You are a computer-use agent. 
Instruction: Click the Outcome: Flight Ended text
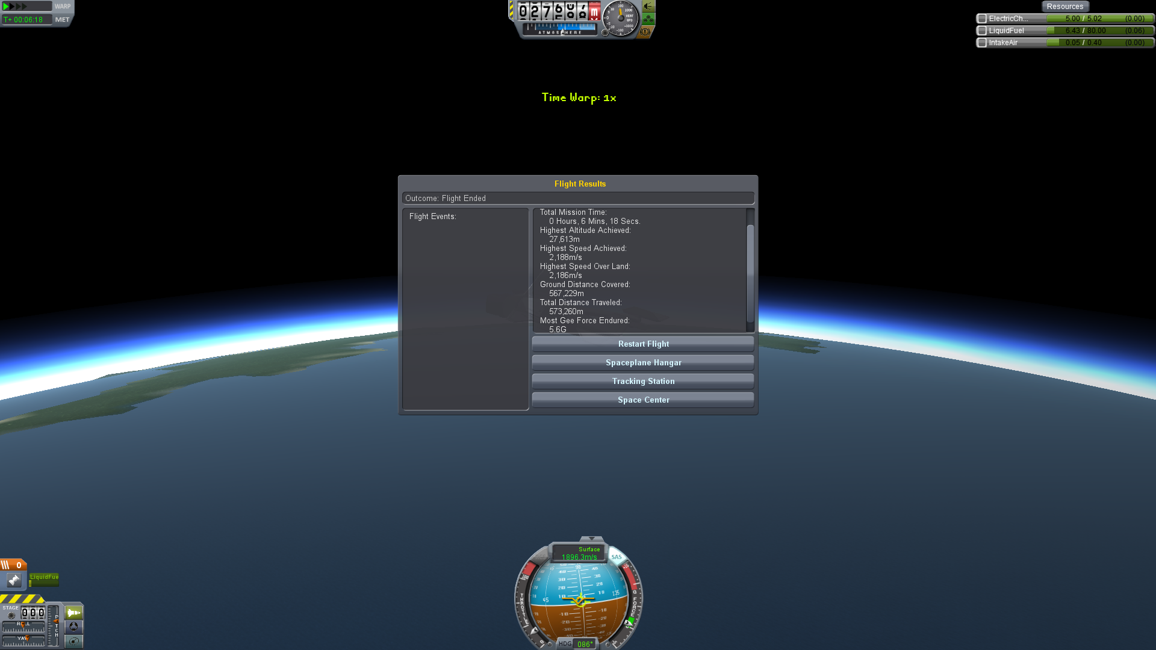pyautogui.click(x=446, y=198)
